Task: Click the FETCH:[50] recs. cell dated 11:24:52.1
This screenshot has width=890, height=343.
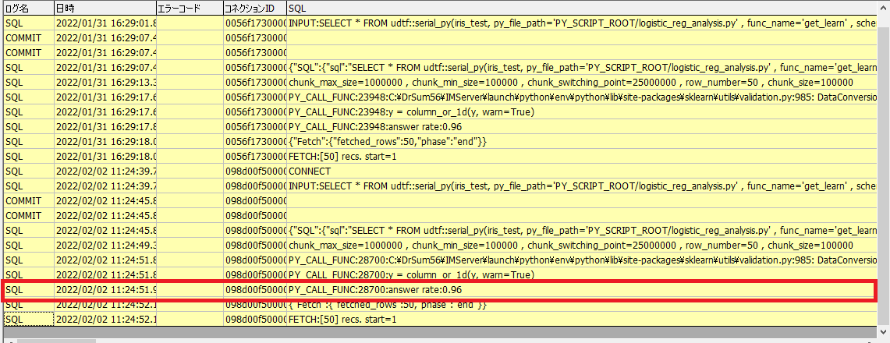Action: pos(582,319)
